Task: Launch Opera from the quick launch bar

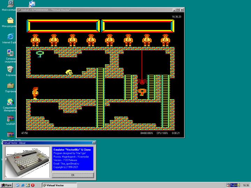Action: 33,185
